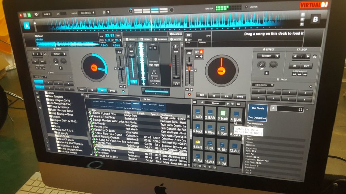Open sampler grid view icon
Screen dimensions: 346x194
point(195,102)
